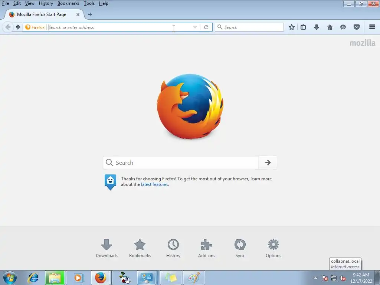Open the Action Center flag icon
380x285 pixels.
(325, 278)
